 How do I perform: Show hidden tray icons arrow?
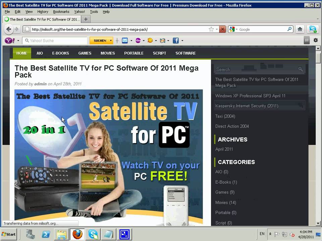(x=270, y=234)
